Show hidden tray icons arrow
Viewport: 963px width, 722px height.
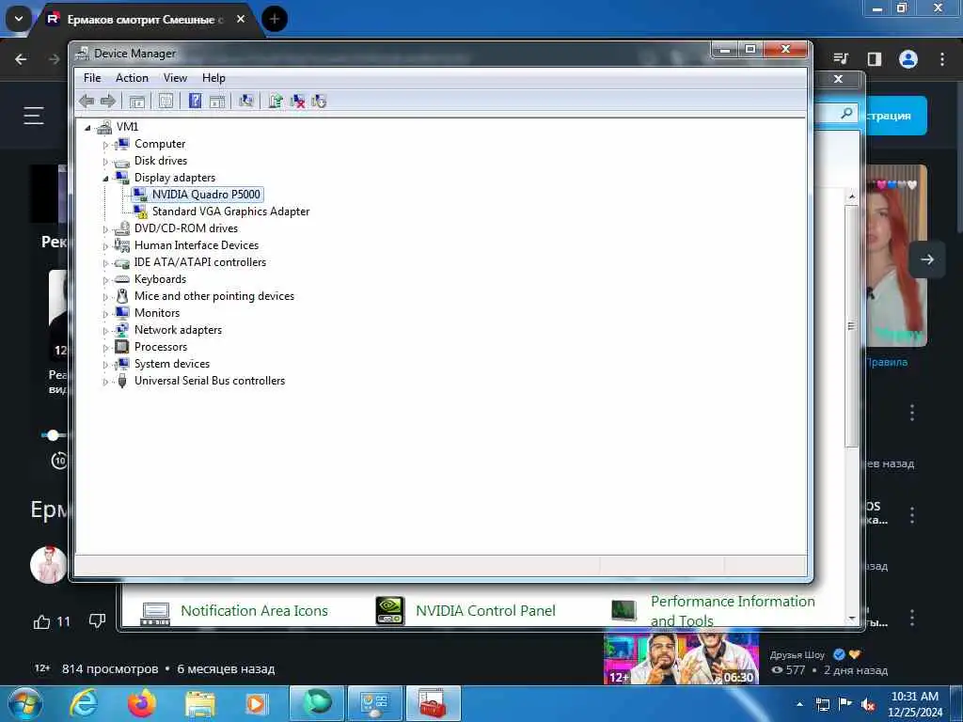(x=799, y=704)
